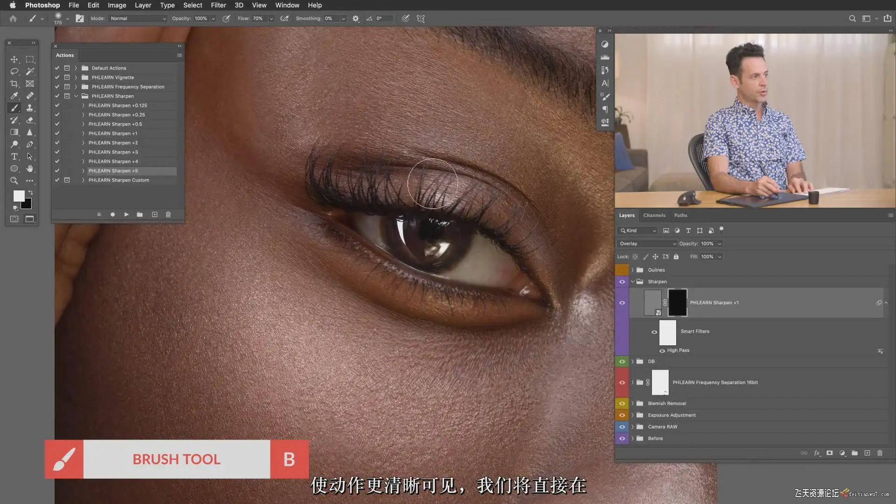The width and height of the screenshot is (896, 504).
Task: Uncheck the PHLEARN Vignette action set
Action: [x=57, y=77]
